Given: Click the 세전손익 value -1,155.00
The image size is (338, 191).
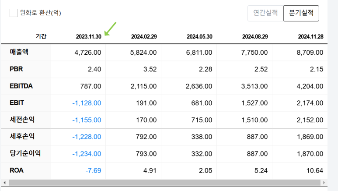Looking at the screenshot, I should pos(87,120).
